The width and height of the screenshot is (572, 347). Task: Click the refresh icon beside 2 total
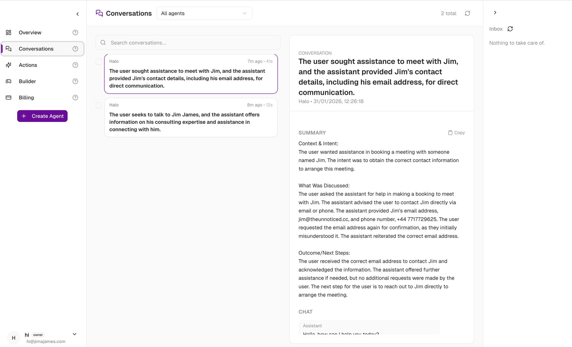coord(467,13)
